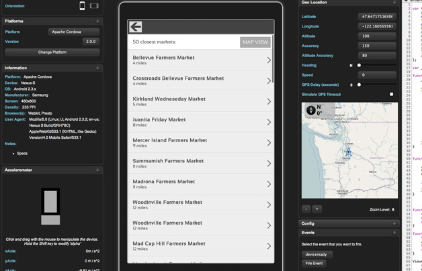Open the deviceready event dropdown
422x271 pixels.
(x=316, y=254)
